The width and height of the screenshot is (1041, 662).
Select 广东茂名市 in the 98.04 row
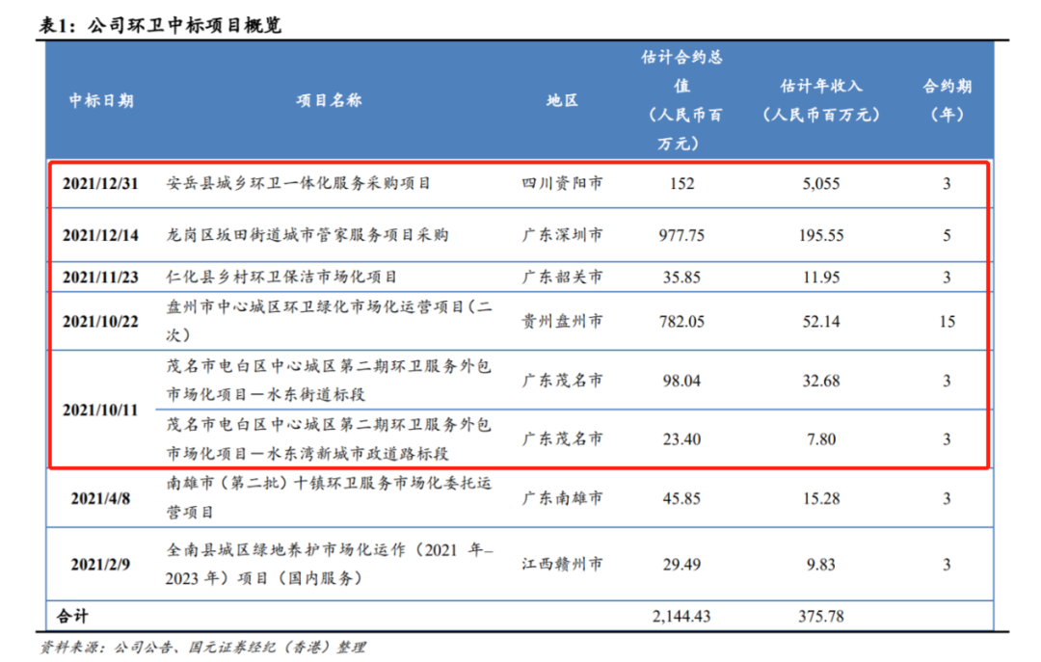pyautogui.click(x=562, y=381)
